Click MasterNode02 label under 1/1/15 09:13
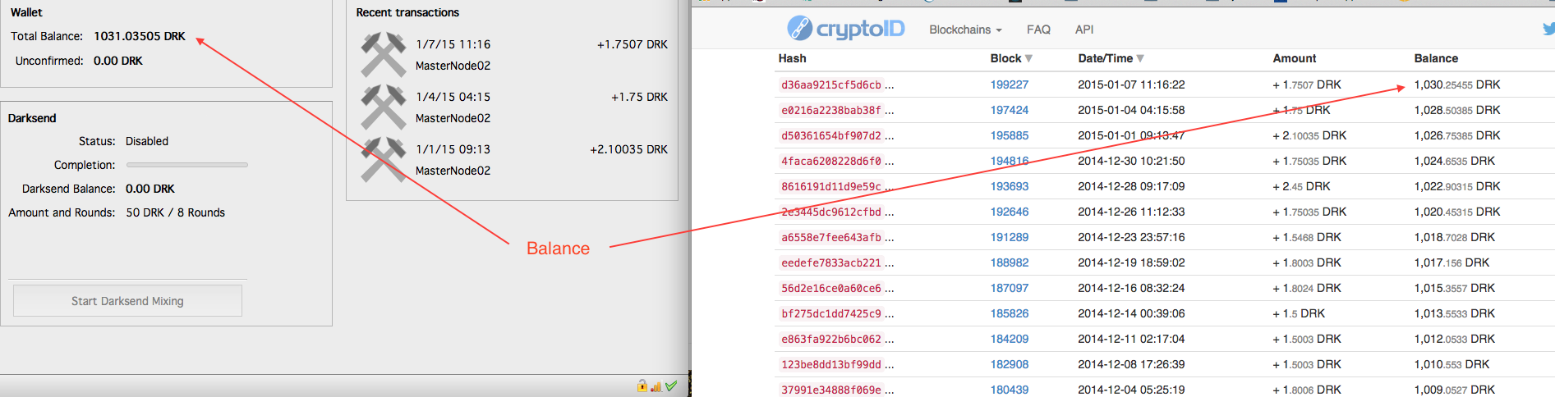The width and height of the screenshot is (1555, 397). [x=453, y=171]
